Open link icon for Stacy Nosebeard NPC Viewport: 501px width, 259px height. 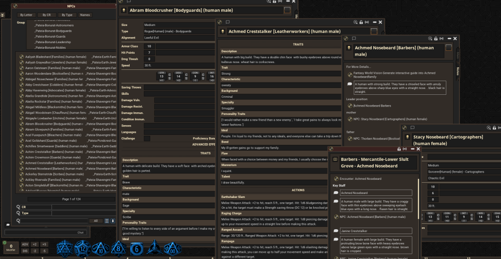tap(350, 119)
